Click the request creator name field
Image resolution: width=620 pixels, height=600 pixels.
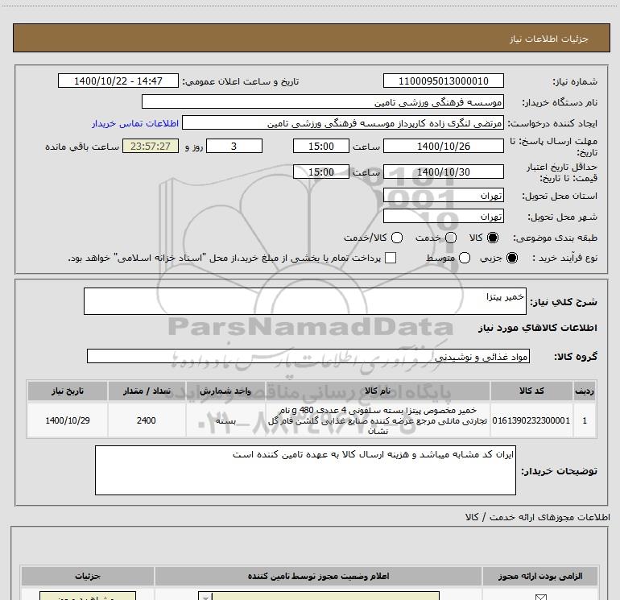click(x=343, y=123)
